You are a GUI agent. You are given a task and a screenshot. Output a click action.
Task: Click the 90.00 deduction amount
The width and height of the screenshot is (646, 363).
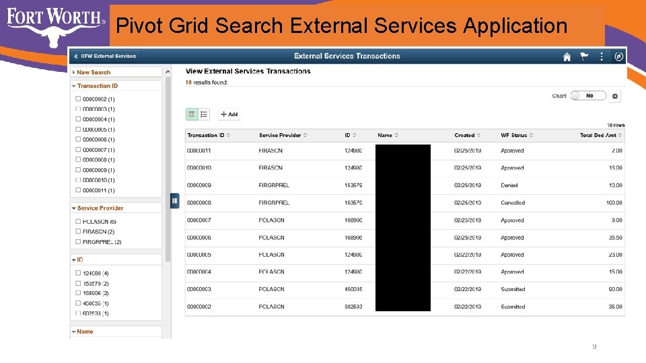click(615, 289)
